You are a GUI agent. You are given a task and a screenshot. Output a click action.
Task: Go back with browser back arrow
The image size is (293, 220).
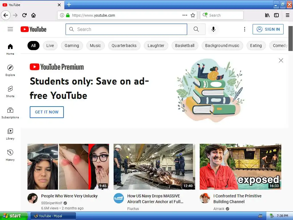[x=6, y=15]
